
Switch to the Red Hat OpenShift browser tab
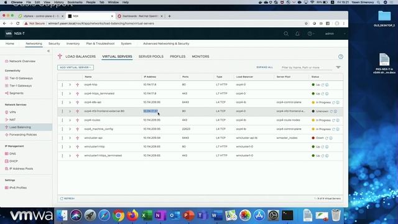click(x=141, y=16)
